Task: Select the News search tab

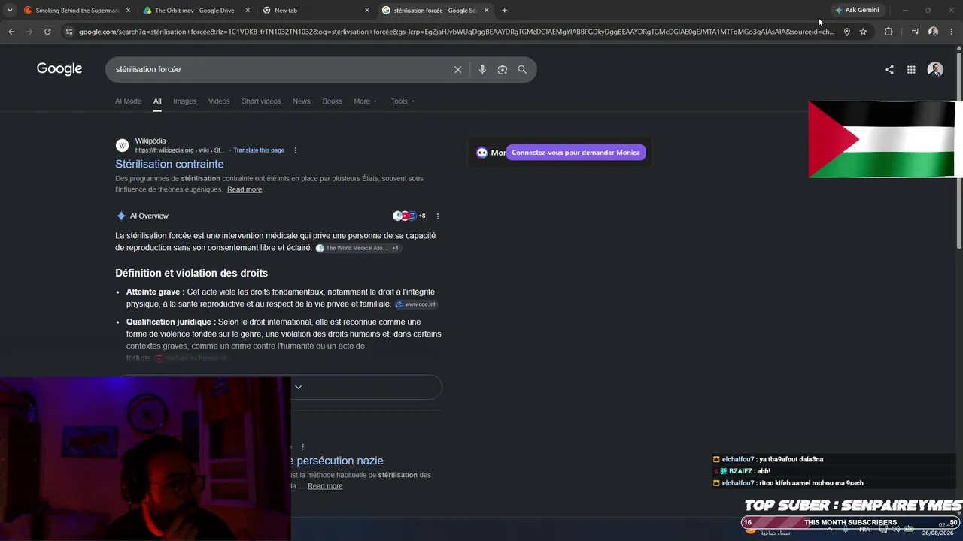Action: tap(301, 101)
